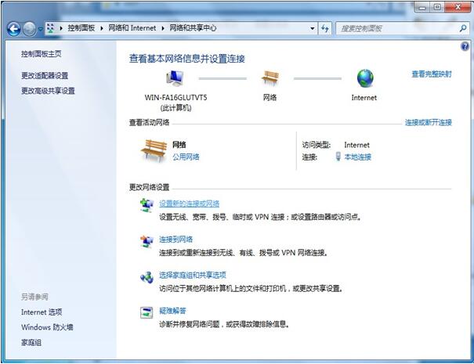Click the homegroup icon beside 选择家庭组和共享选项
This screenshot has width=474, height=364.
point(147,277)
